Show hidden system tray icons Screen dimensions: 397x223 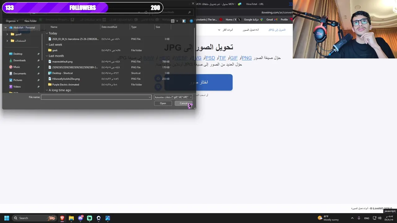tap(352, 218)
